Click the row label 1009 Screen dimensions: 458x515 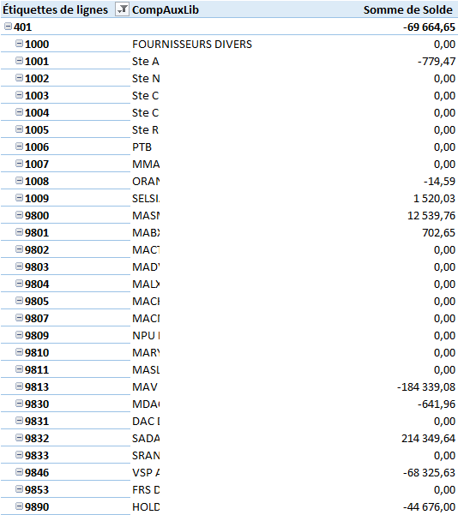pos(37,198)
